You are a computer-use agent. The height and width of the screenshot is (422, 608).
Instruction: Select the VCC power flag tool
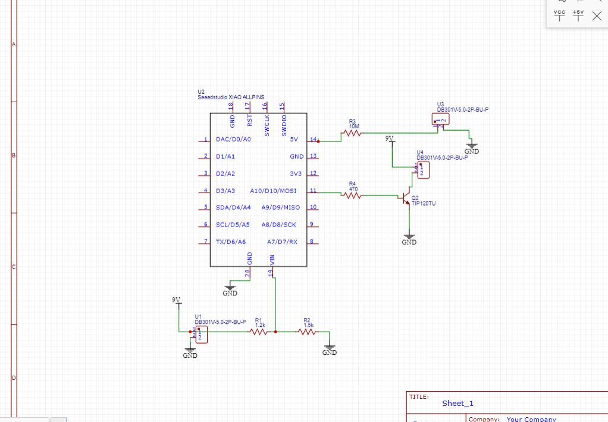559,15
